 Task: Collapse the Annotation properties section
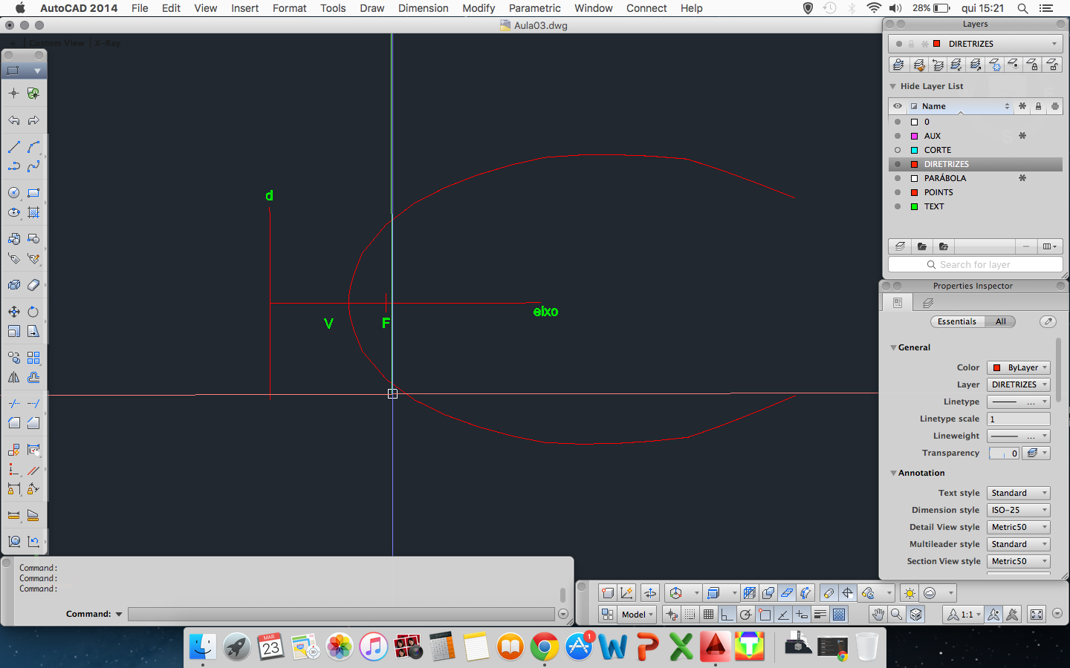(893, 473)
